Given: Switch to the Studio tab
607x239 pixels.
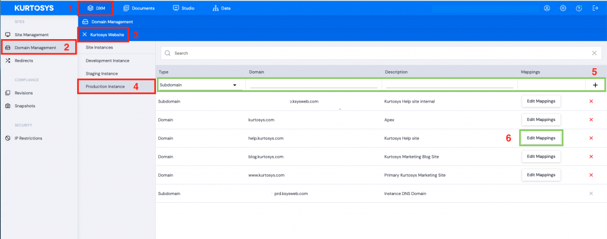Looking at the screenshot, I should coord(184,8).
